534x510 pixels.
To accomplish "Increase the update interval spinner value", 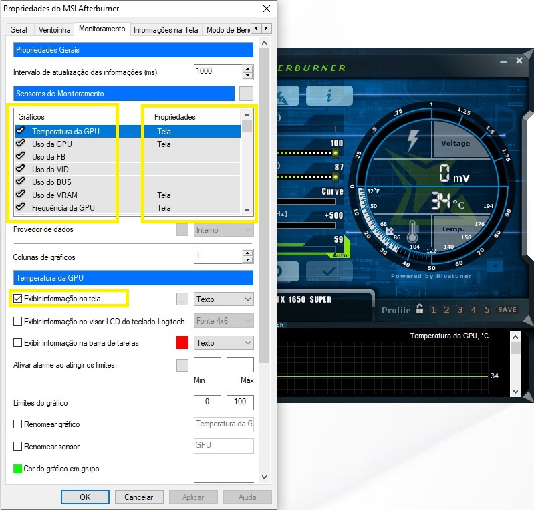I will pos(248,68).
